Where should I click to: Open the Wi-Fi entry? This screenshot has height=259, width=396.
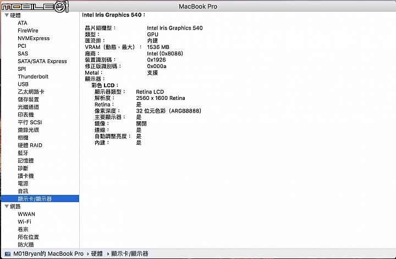click(24, 222)
